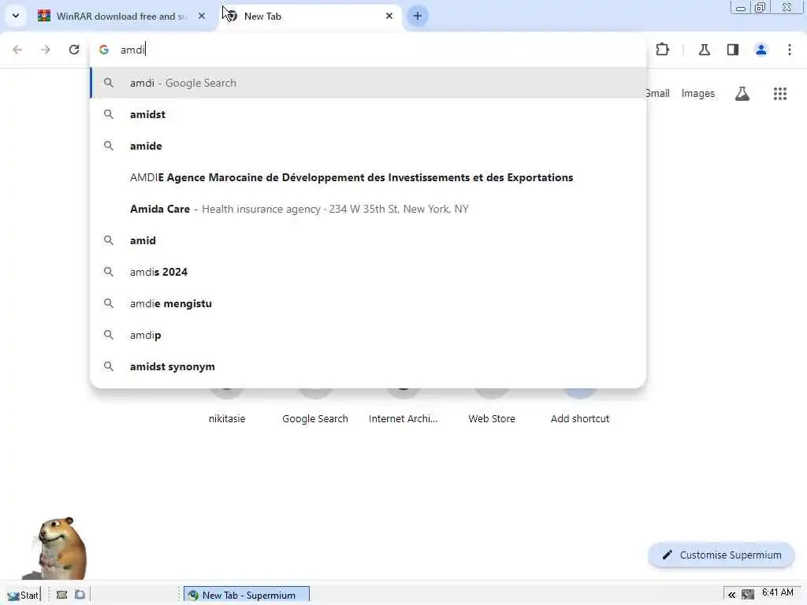
Task: Select the Amida Care suggestion
Action: pyautogui.click(x=369, y=209)
